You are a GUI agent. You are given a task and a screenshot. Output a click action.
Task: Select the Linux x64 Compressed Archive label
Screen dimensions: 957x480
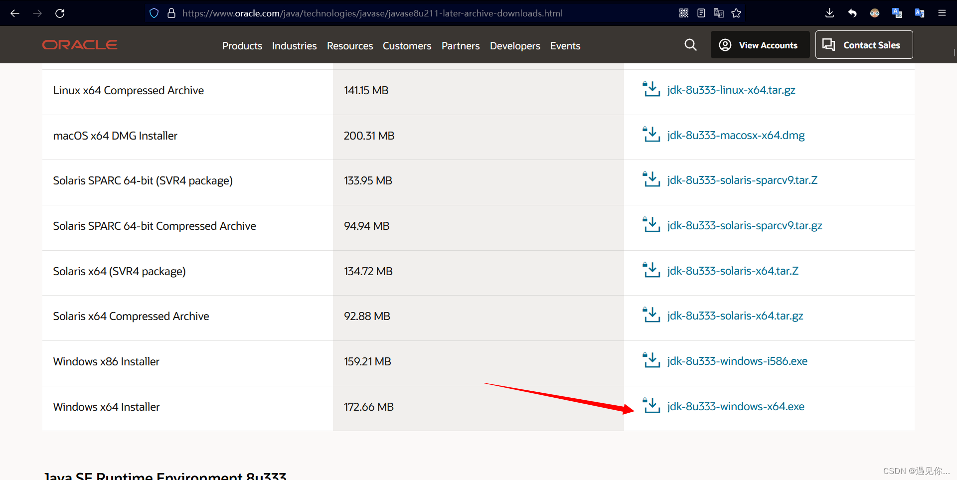129,90
